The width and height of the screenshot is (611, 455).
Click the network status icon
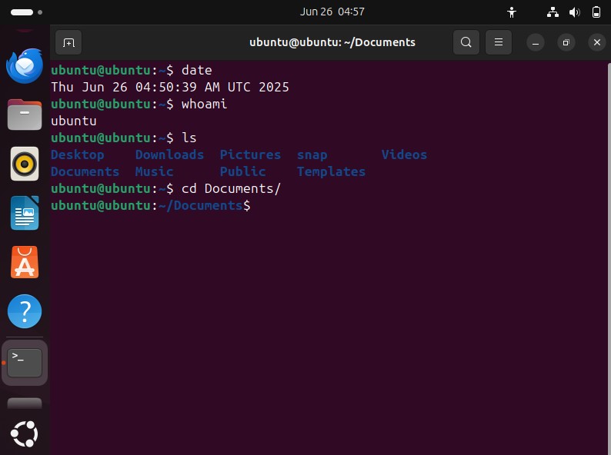[x=553, y=12]
